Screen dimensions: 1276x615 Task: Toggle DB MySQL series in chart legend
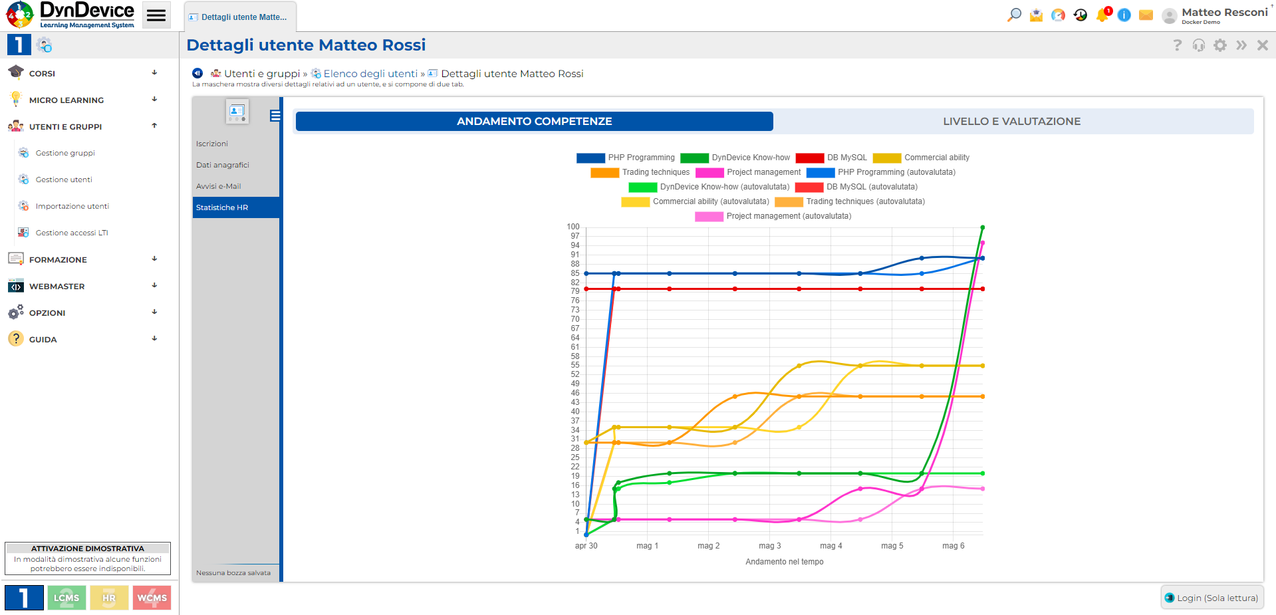(832, 158)
